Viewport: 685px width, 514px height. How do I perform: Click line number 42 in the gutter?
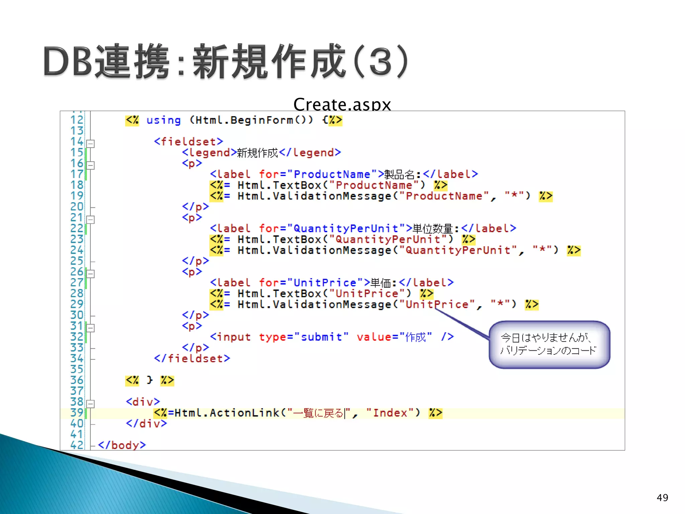tap(77, 445)
